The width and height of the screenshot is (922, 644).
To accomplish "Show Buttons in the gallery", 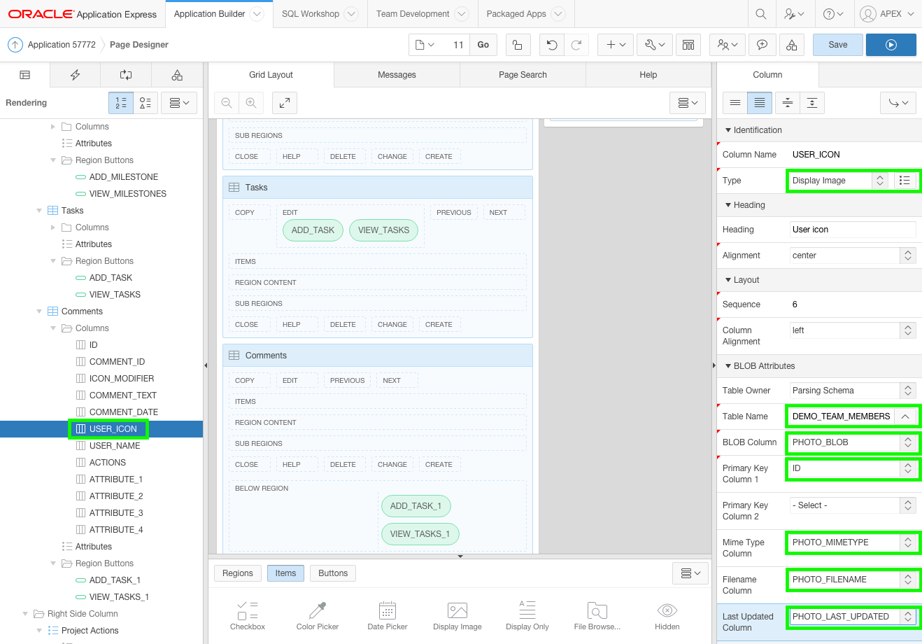I will [333, 573].
